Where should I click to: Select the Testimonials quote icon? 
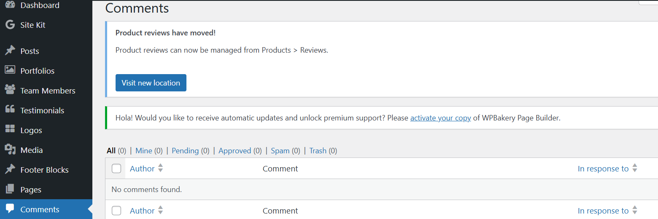[10, 110]
